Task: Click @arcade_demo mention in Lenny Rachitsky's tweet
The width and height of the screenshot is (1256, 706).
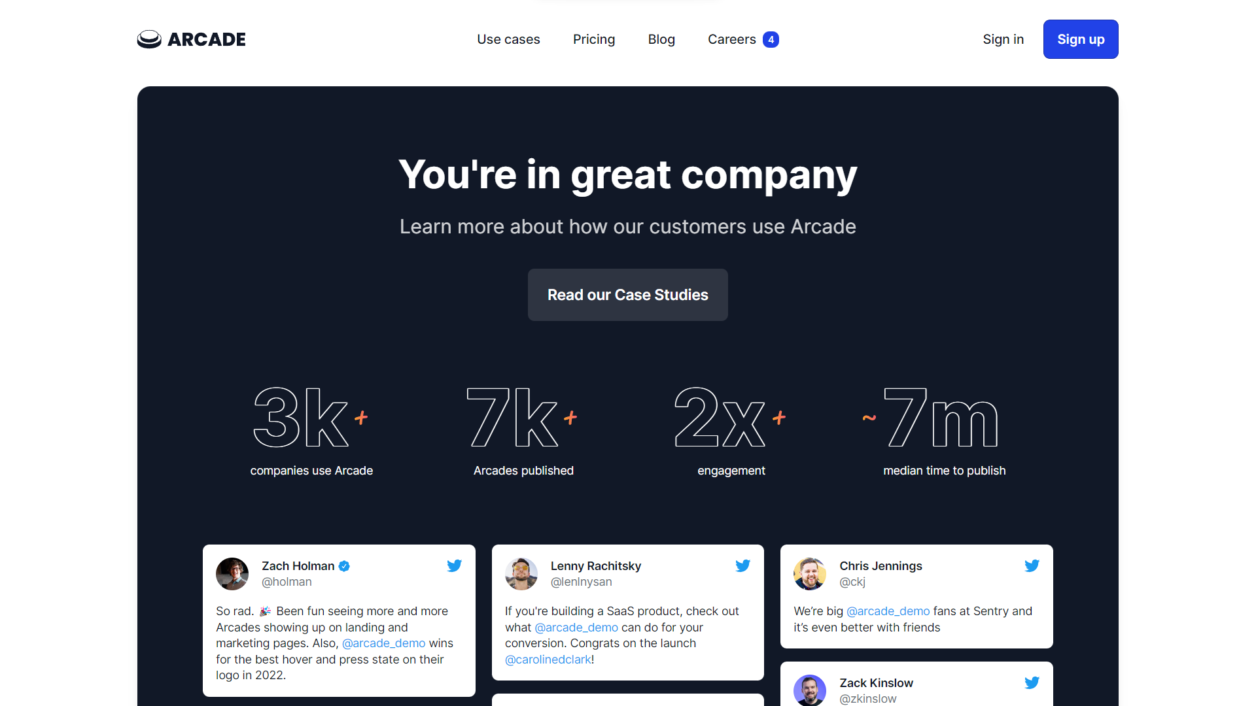Action: [x=576, y=628]
